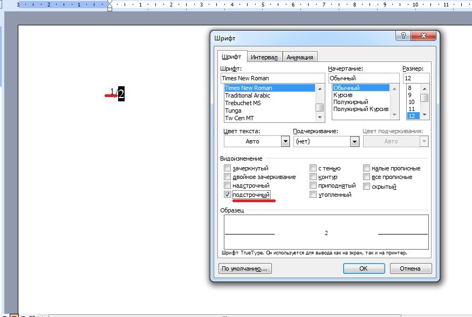
Task: Click font list scroll down arrow
Action: 320,118
